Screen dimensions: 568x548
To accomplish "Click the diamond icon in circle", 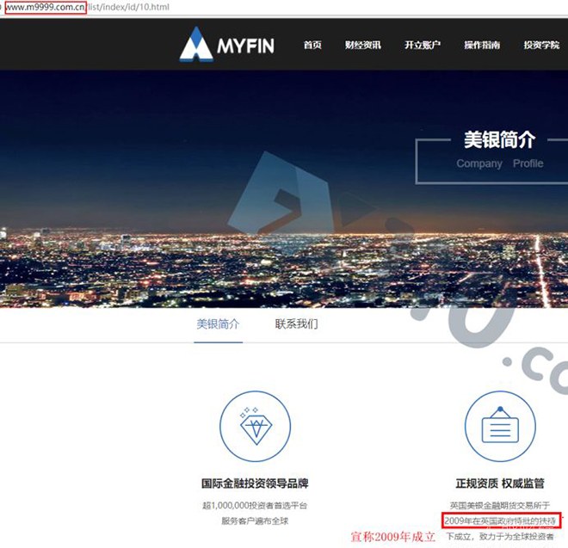I will [255, 426].
